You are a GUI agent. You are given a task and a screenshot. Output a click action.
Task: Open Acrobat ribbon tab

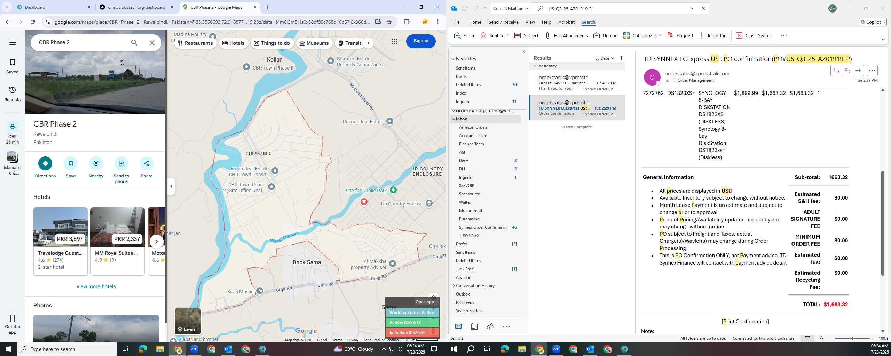566,22
